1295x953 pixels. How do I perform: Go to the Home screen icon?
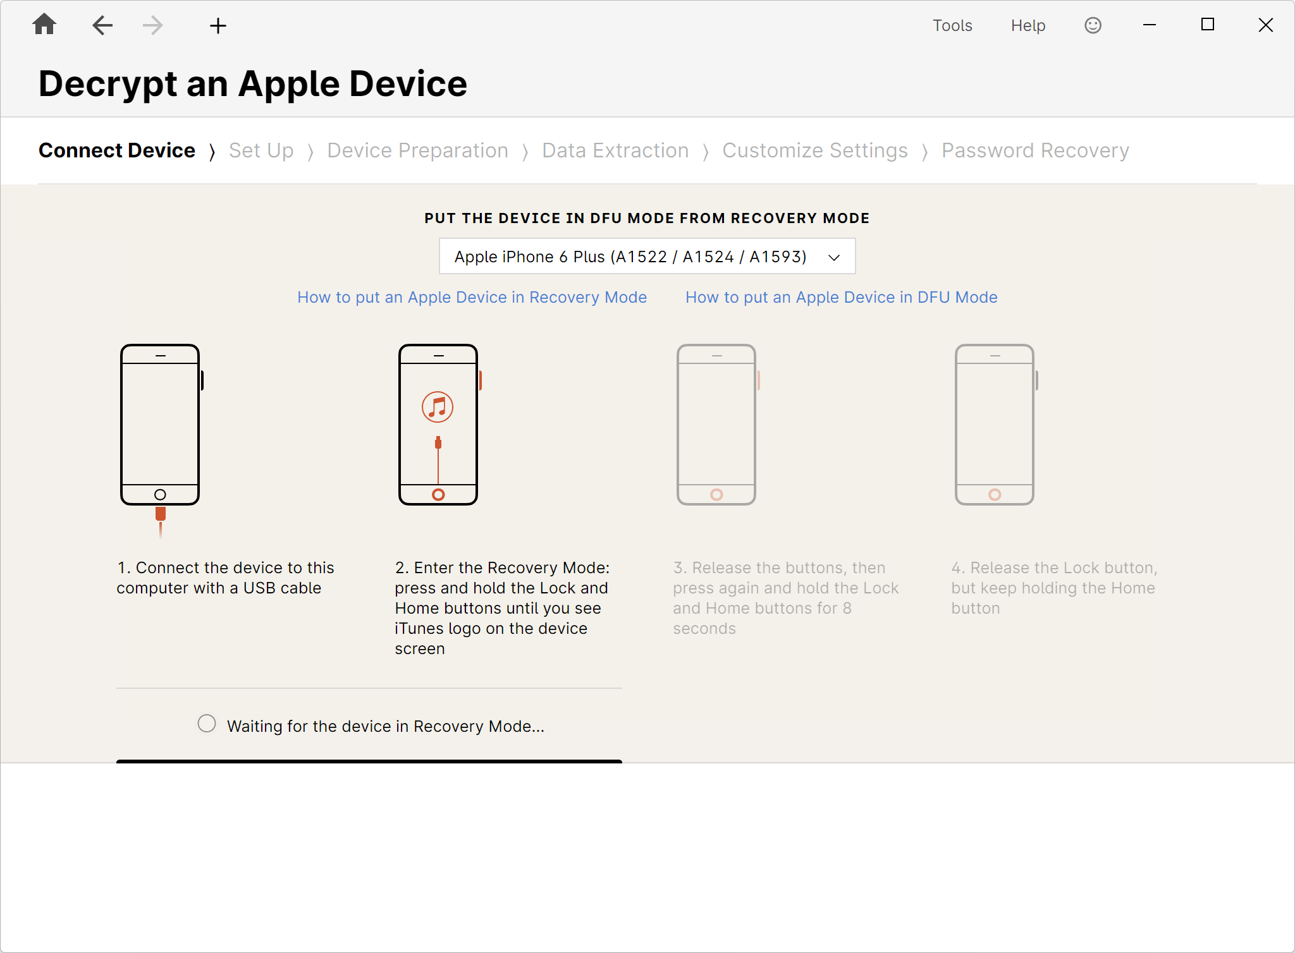click(44, 25)
